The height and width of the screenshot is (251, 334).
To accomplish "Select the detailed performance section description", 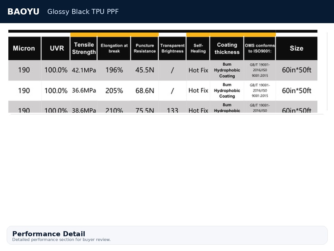I will (x=61, y=240).
